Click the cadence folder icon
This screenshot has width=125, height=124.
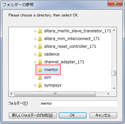click(x=40, y=54)
